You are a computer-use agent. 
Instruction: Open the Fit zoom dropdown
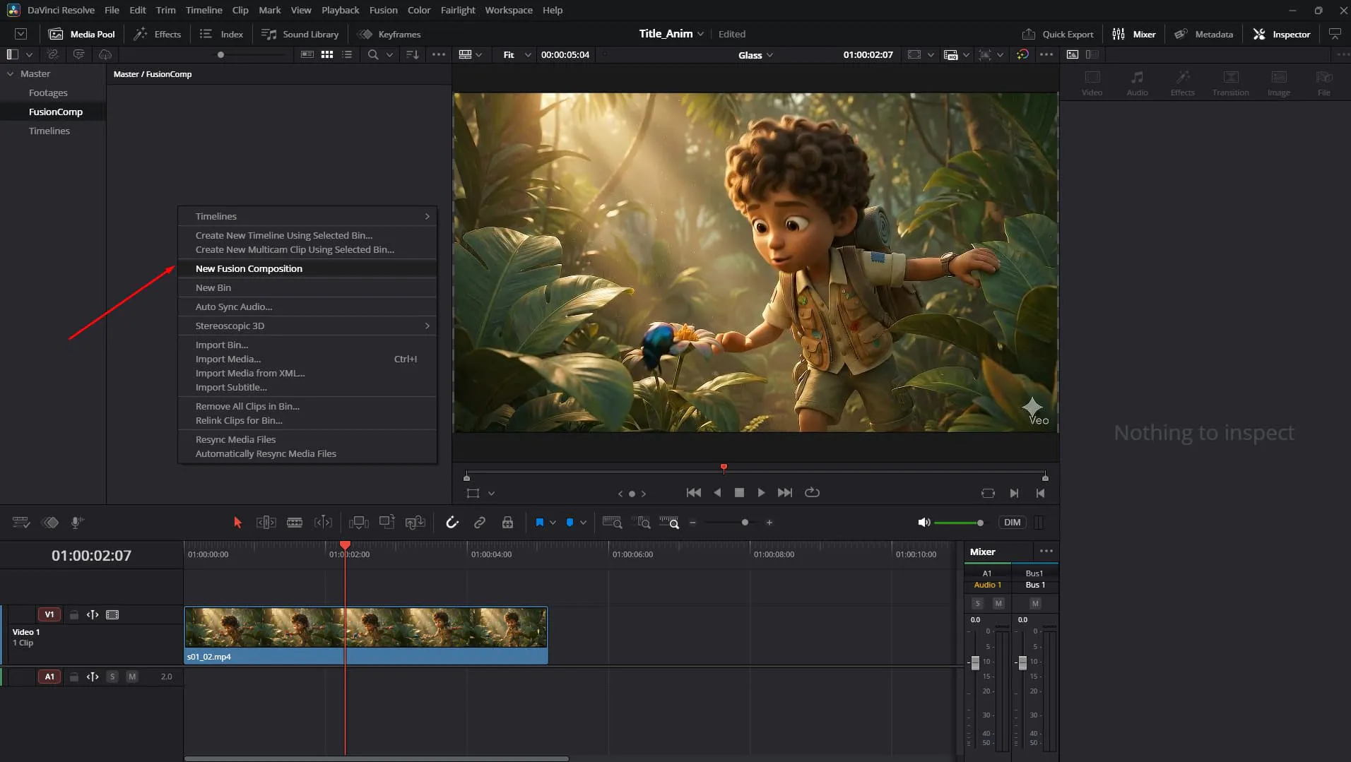click(x=517, y=54)
